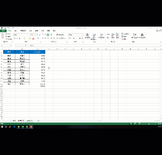Screen dimensions: 162x155
Task: Open font color dropdown arrow
Action: click(x=35, y=38)
